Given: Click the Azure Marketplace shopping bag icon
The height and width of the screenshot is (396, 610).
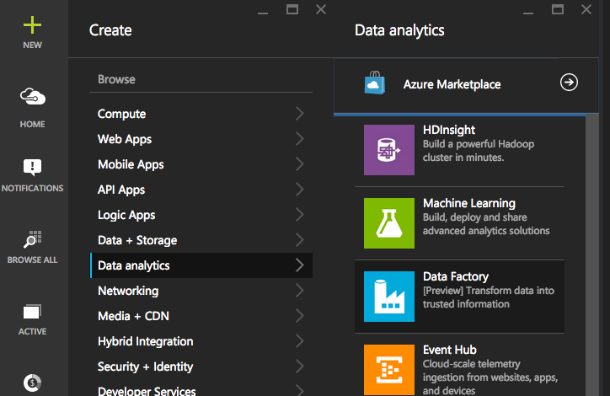Looking at the screenshot, I should tap(375, 83).
